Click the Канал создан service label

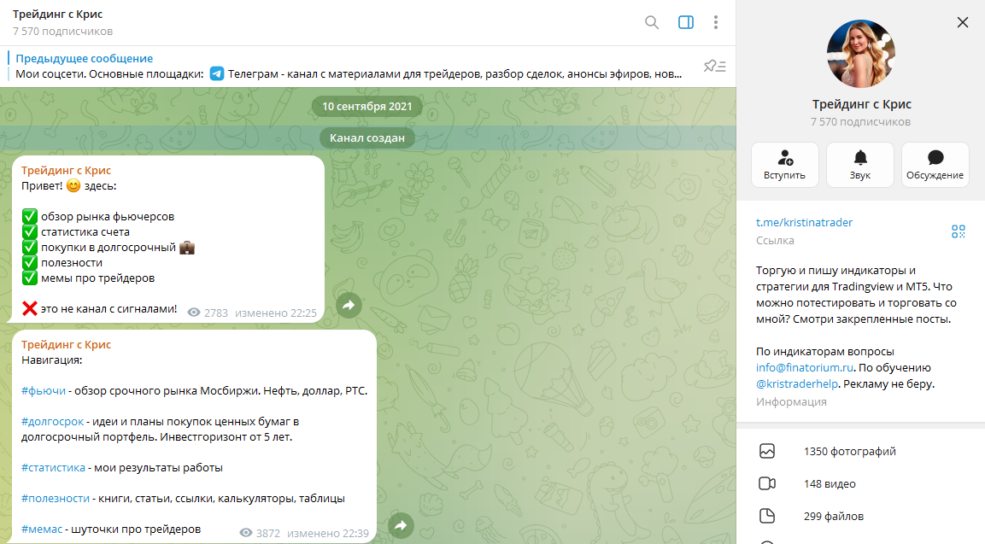pos(366,137)
